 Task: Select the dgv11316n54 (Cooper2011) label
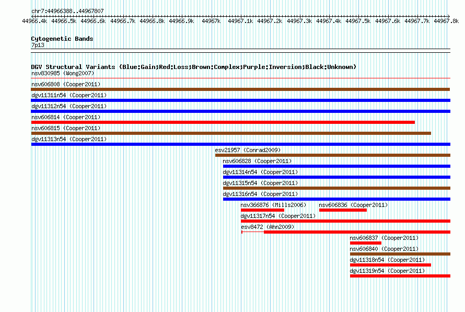tap(260, 194)
